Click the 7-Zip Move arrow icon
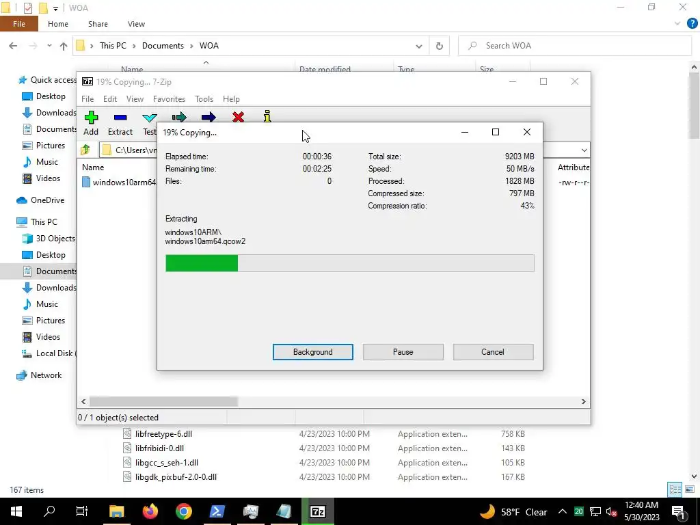The width and height of the screenshot is (700, 525). 208,118
